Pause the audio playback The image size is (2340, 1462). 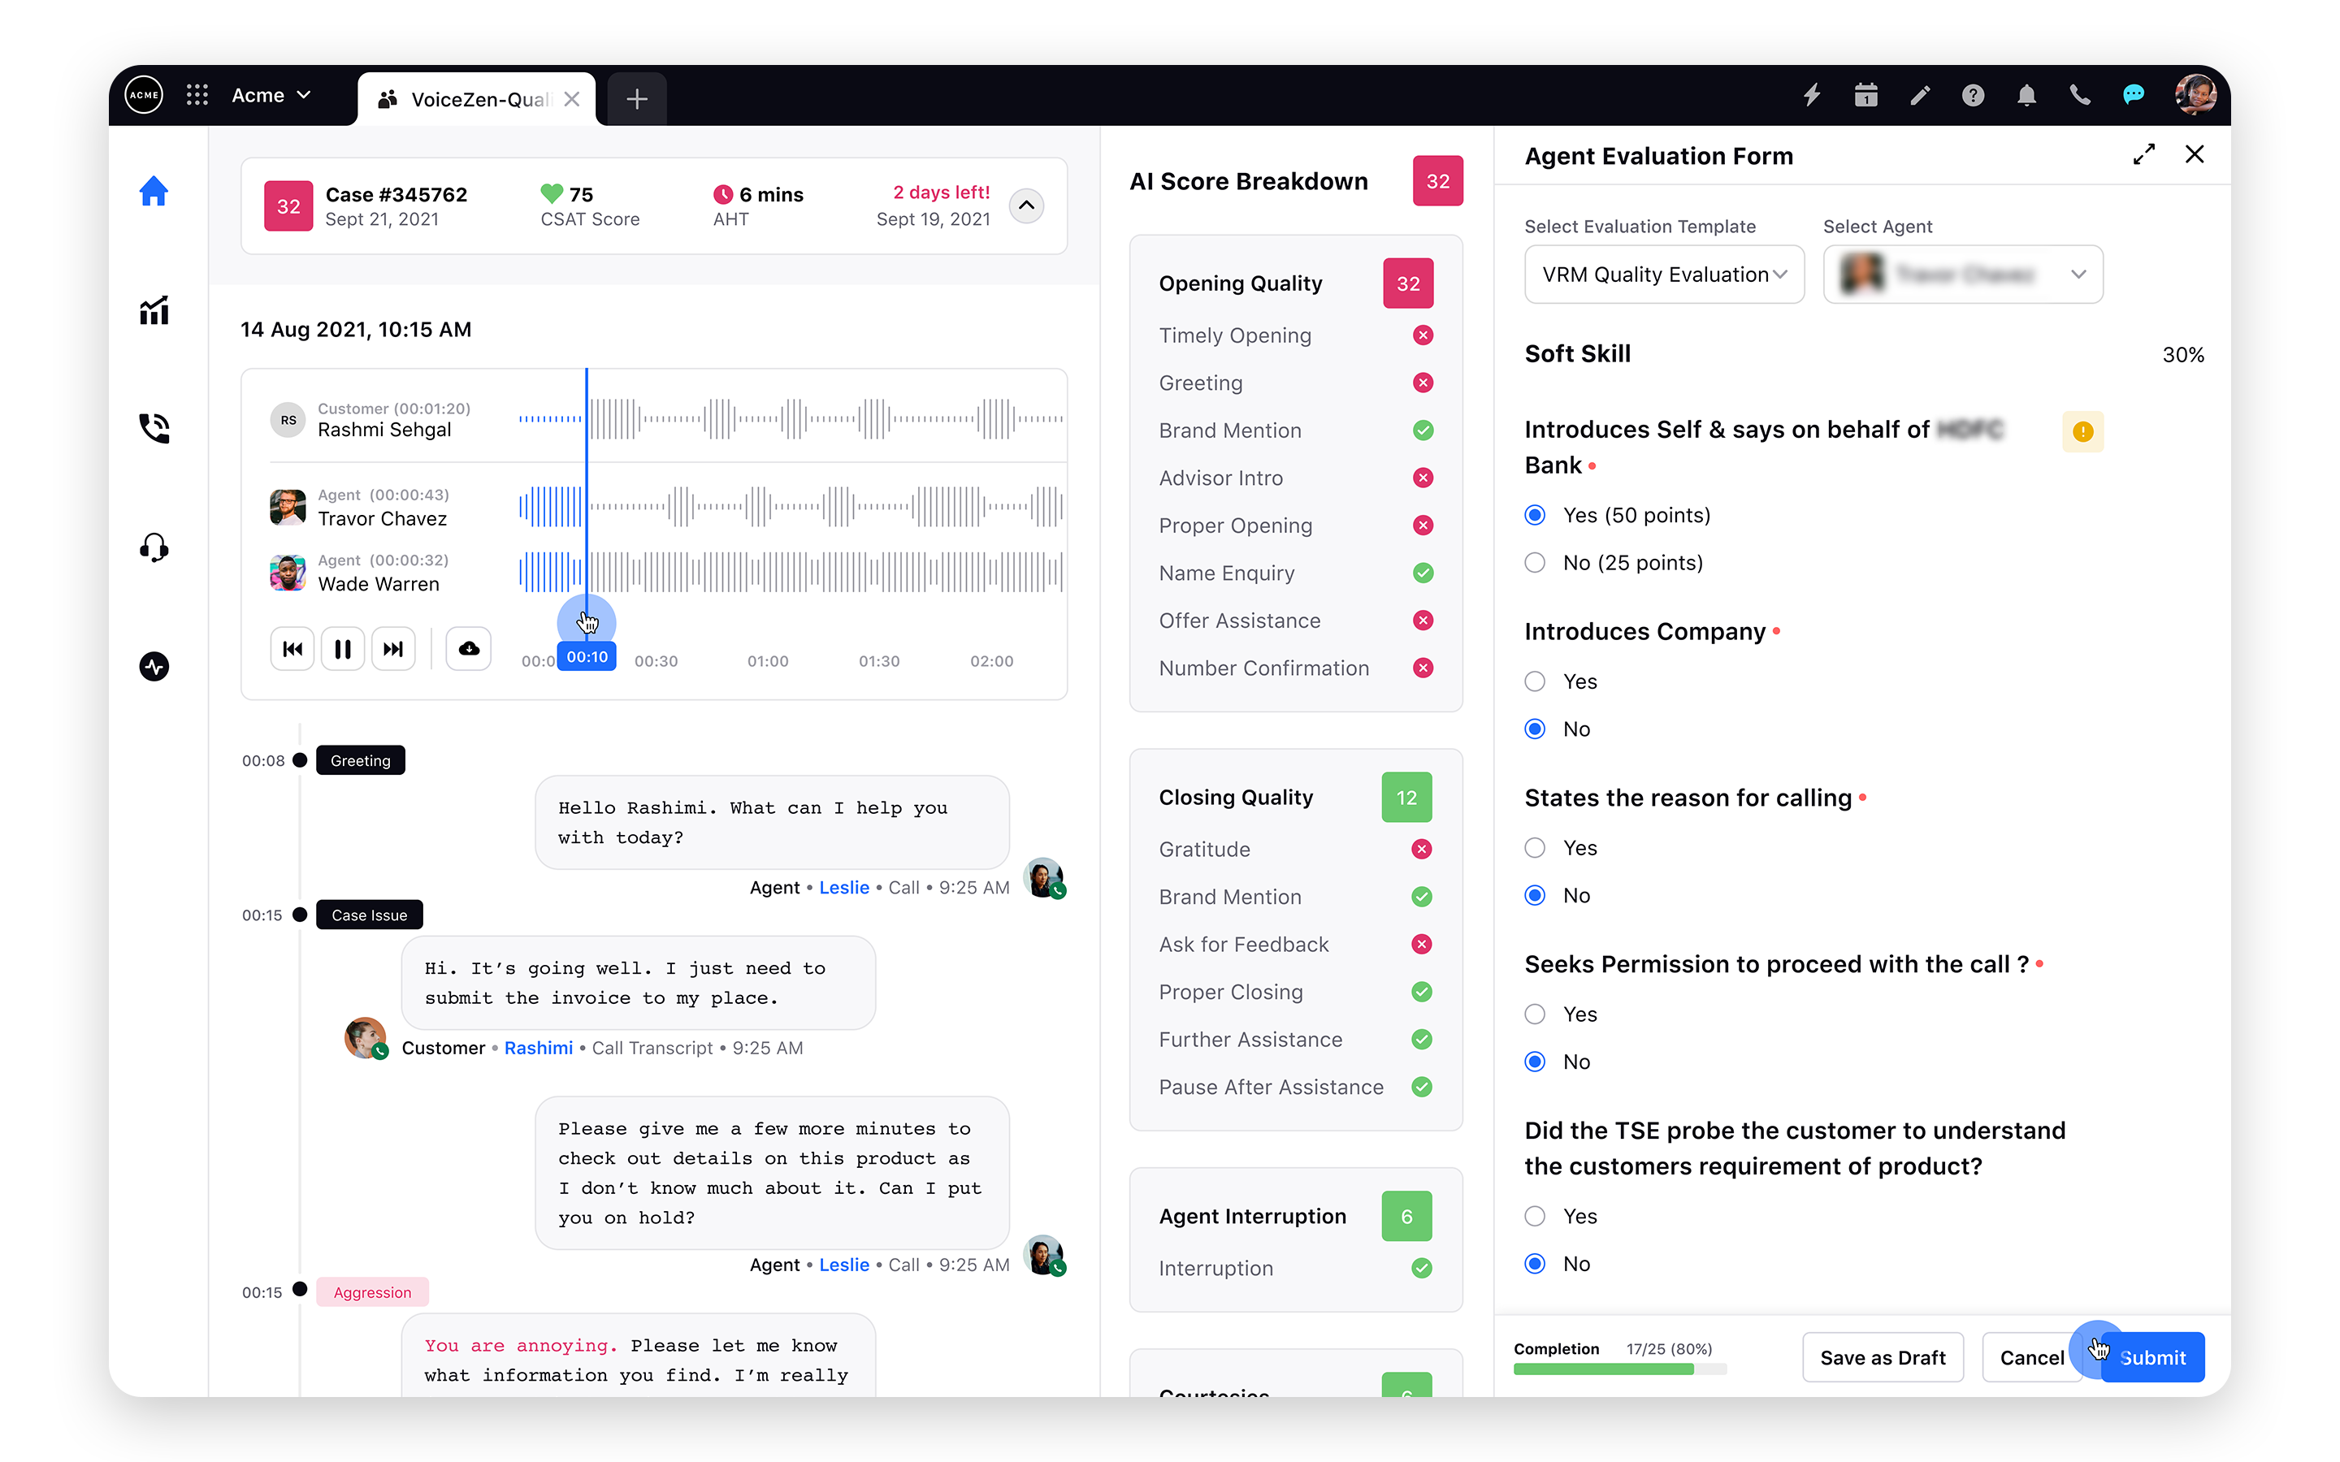[342, 648]
